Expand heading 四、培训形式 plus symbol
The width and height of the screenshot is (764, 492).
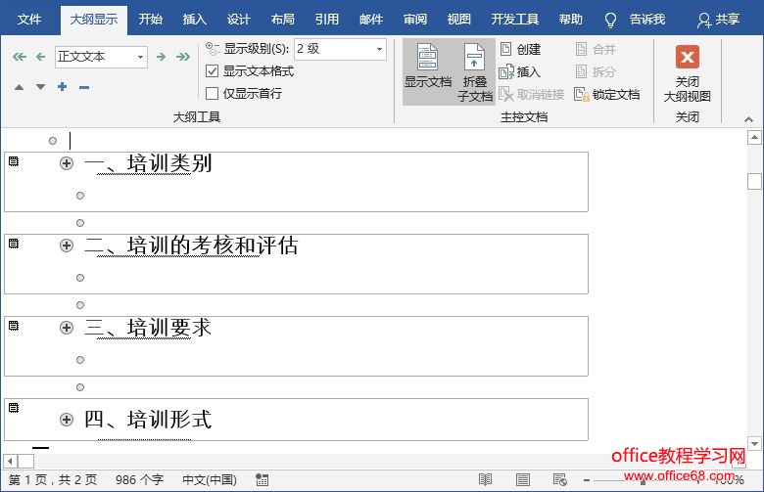point(67,420)
